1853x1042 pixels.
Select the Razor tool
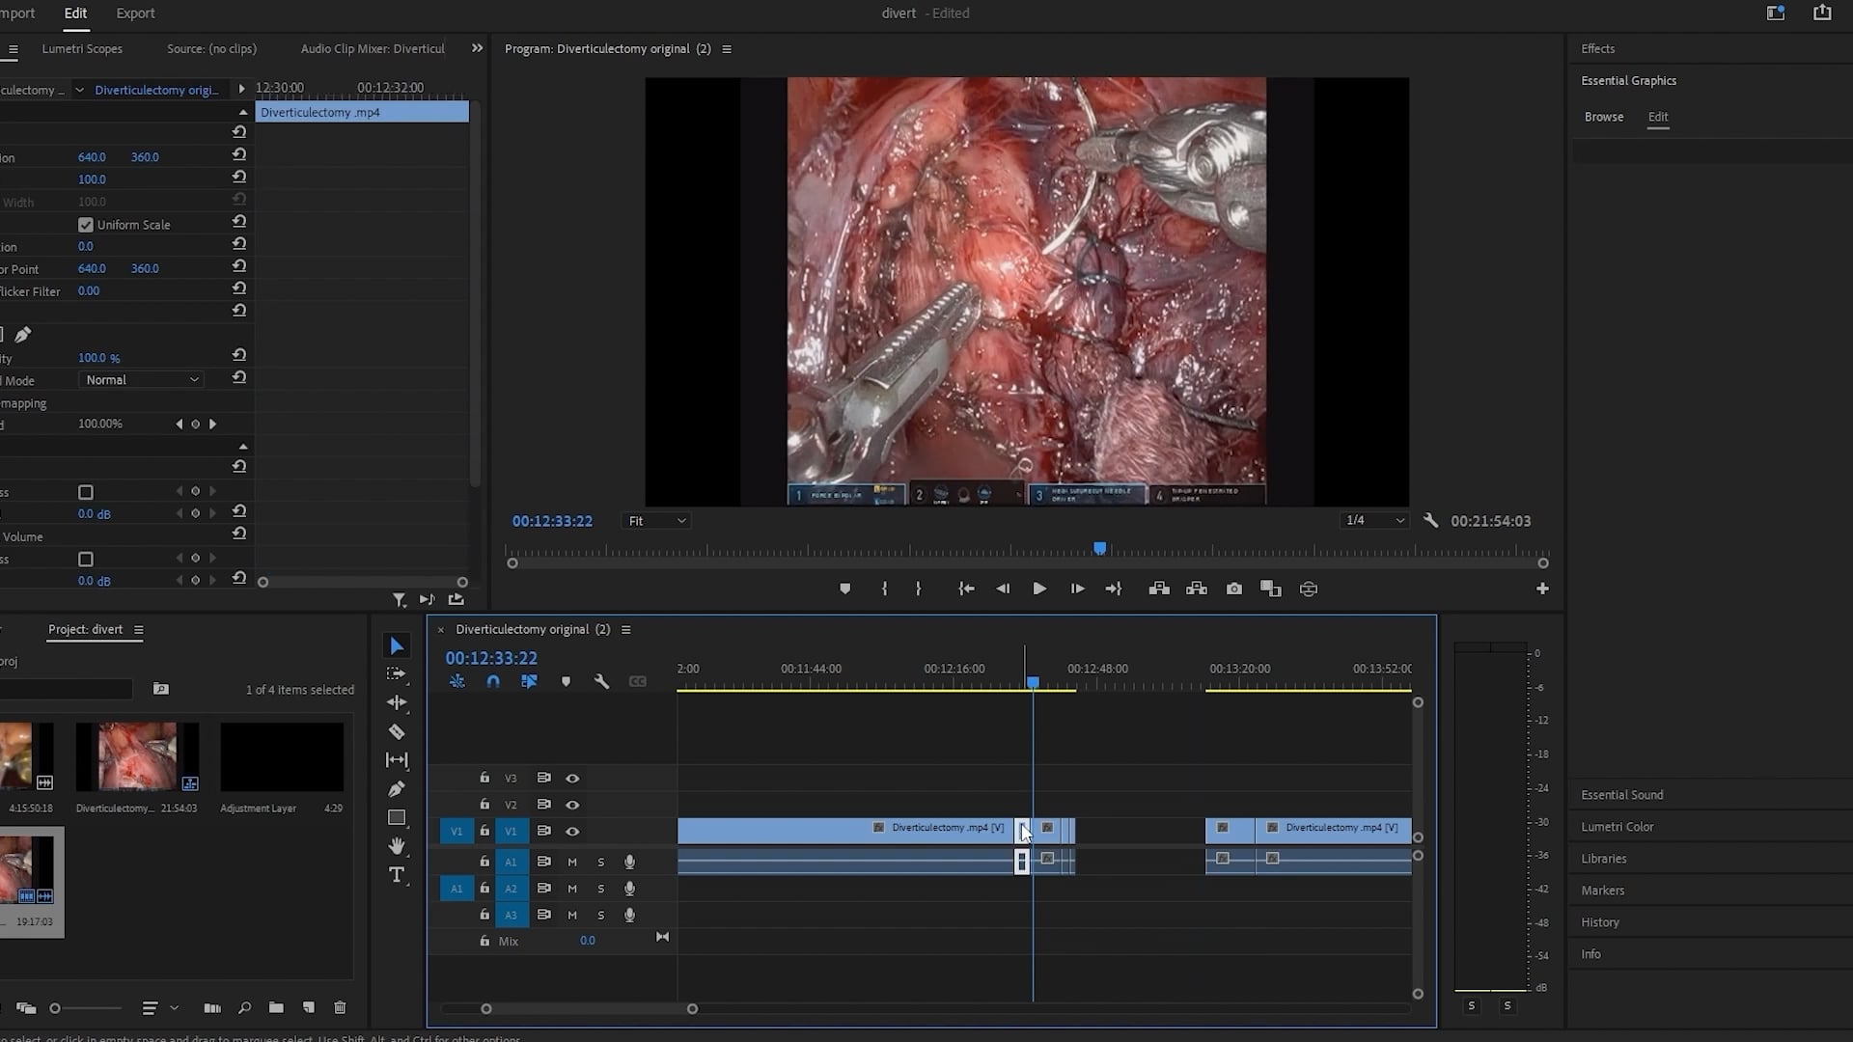[x=397, y=731]
